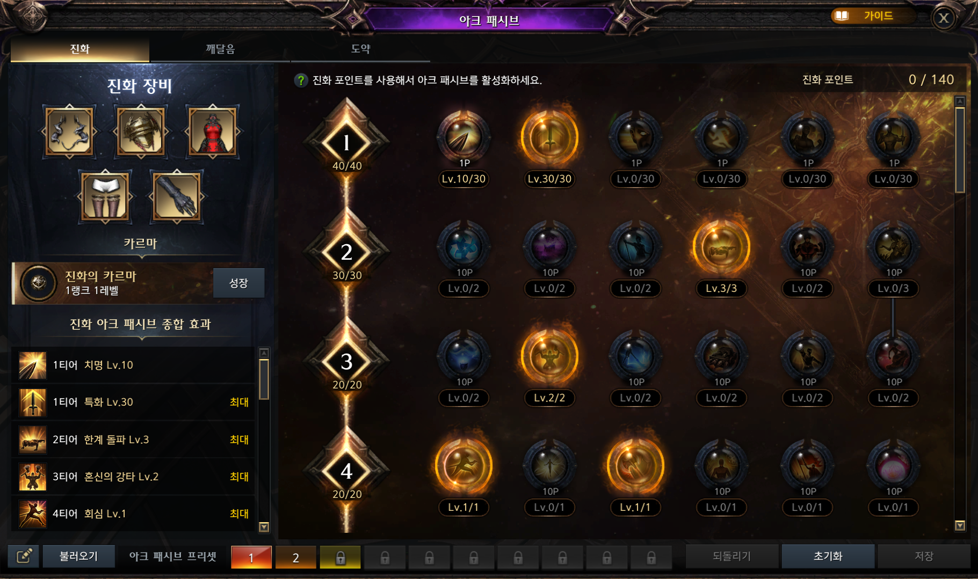Open the 도약 tab
The height and width of the screenshot is (579, 978).
[x=361, y=49]
